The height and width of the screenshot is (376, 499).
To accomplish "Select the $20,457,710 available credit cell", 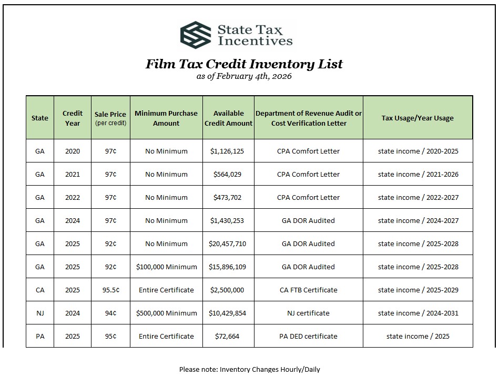I will coord(228,244).
